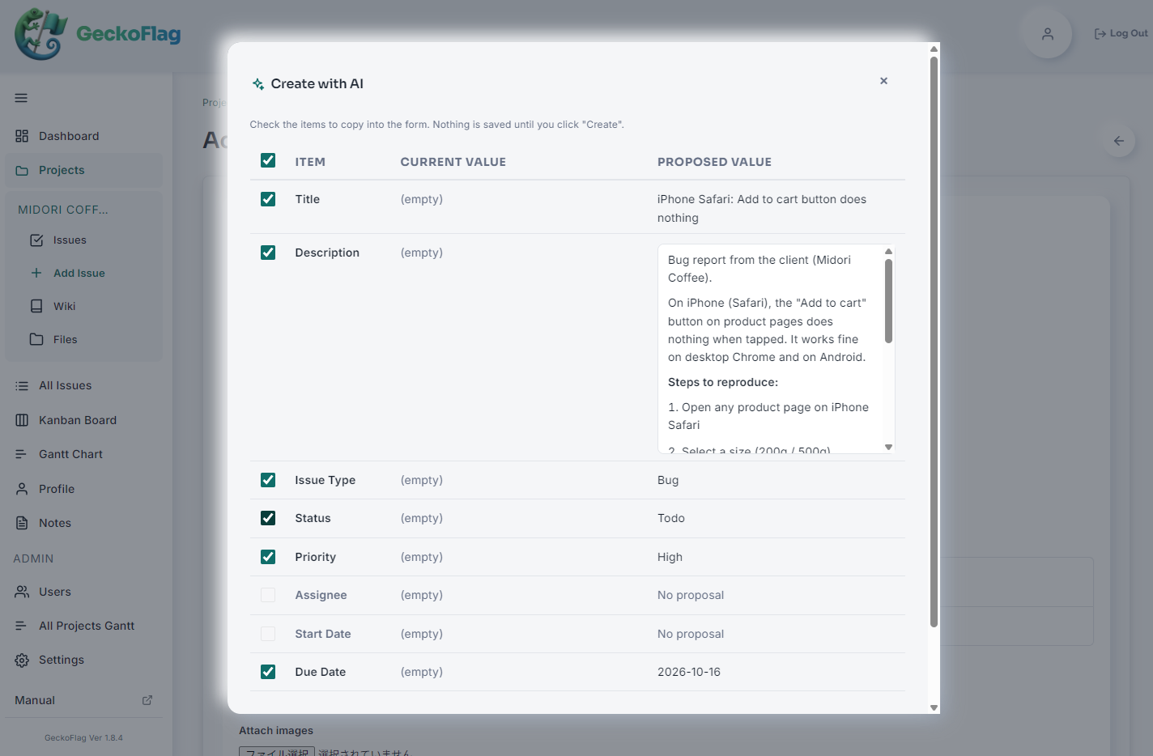This screenshot has height=756, width=1153.
Task: Click the Profile person icon in sidebar
Action: (22, 489)
